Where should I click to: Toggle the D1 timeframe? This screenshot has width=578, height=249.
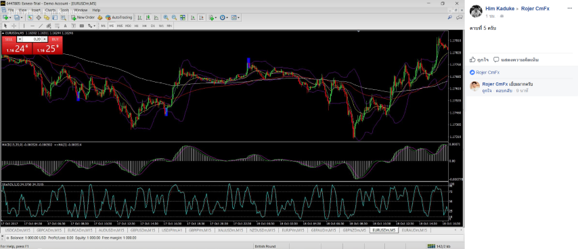click(152, 26)
